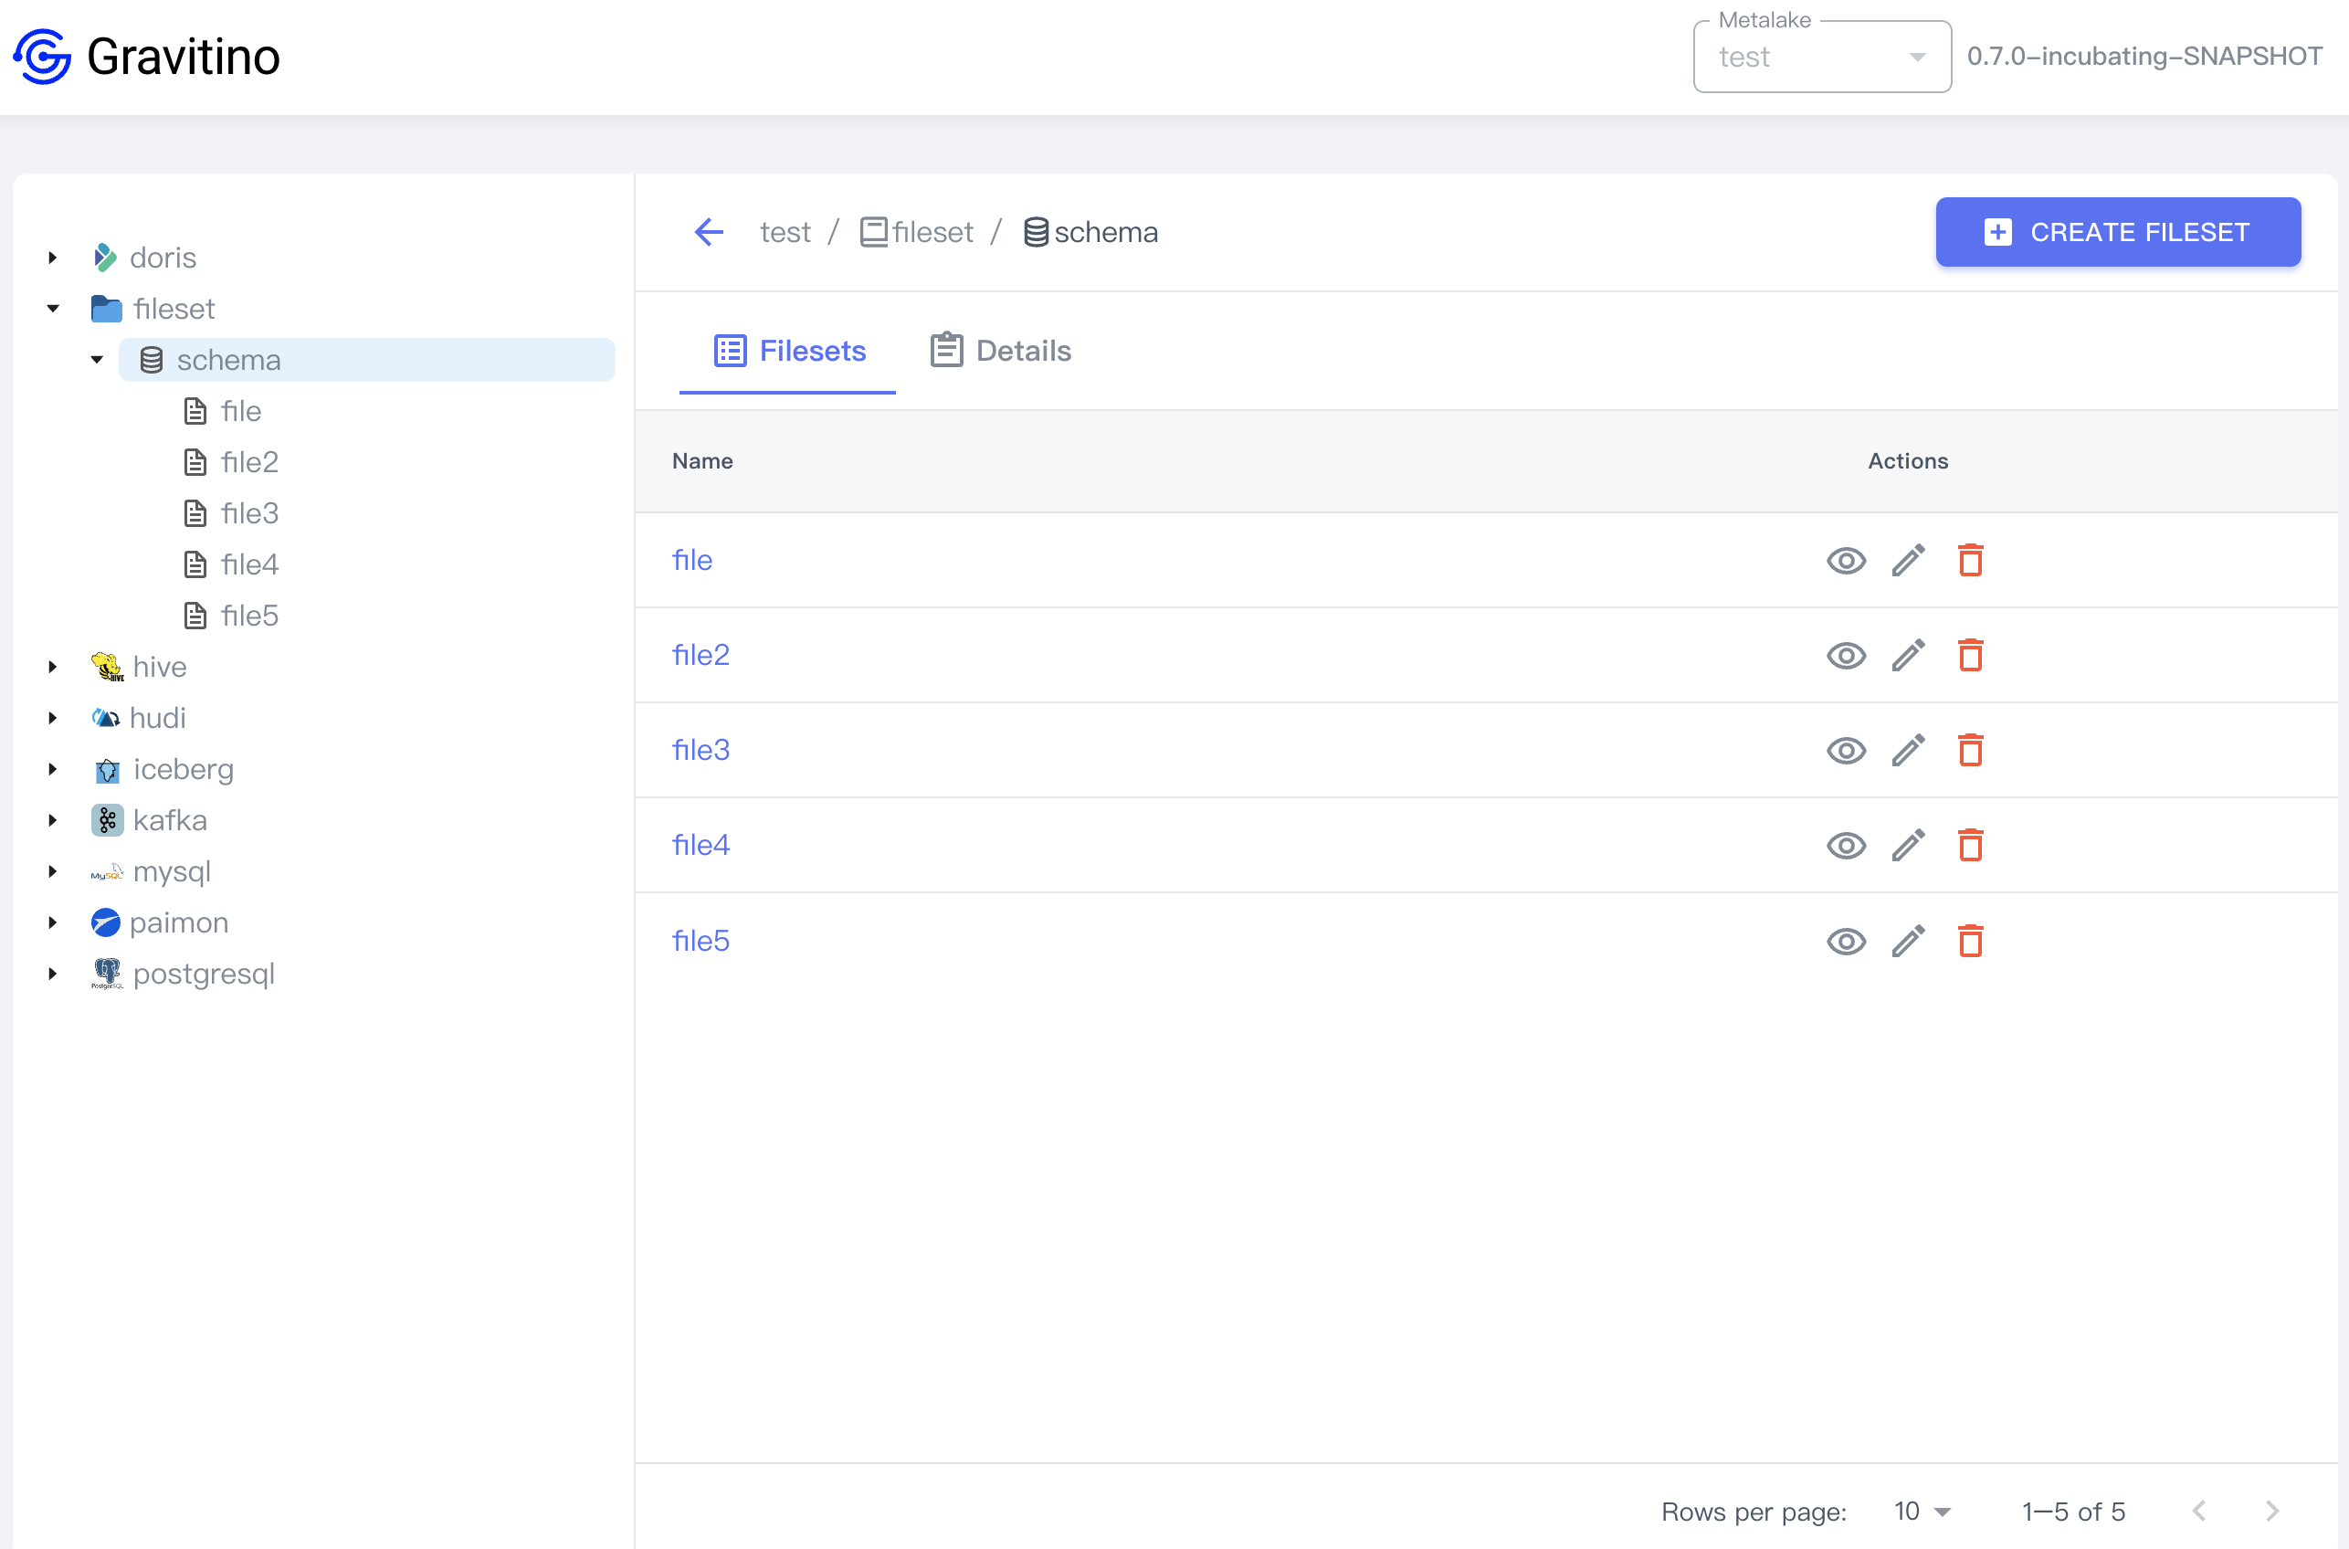
Task: Click the delete trash icon for file5
Action: [x=1971, y=941]
